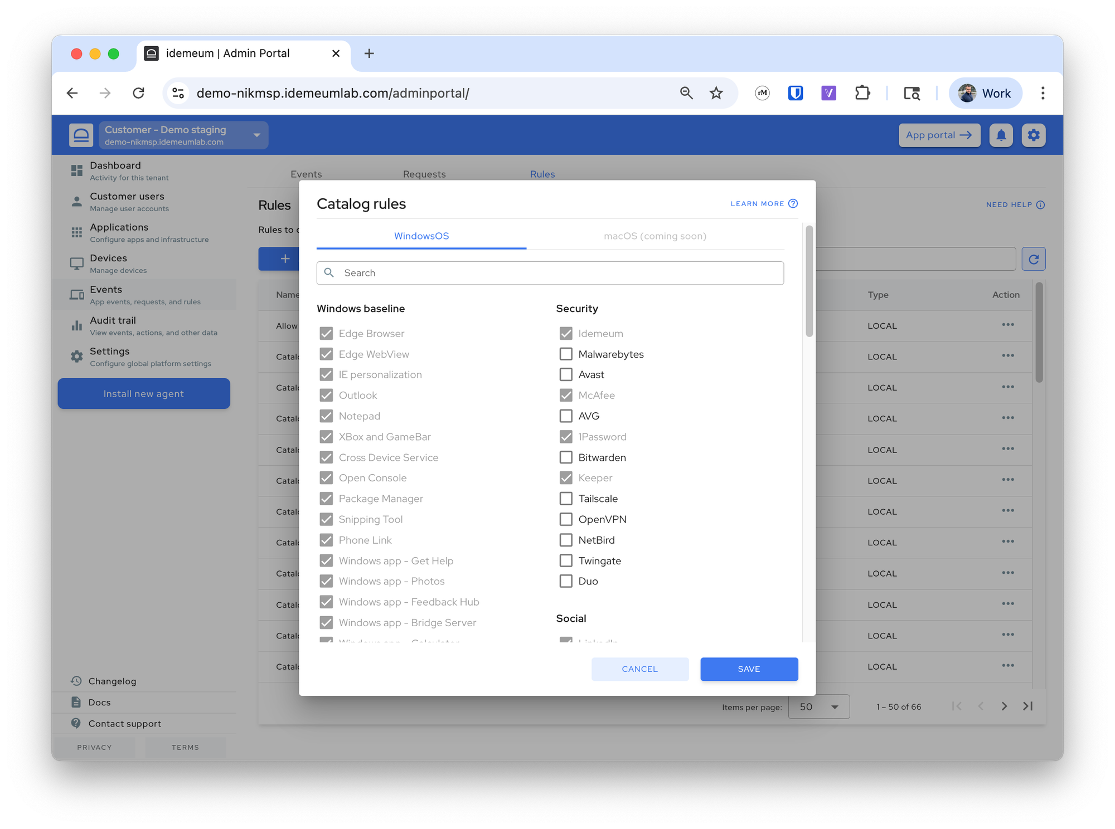Click the 1Password checkbox
The width and height of the screenshot is (1115, 829).
click(x=566, y=437)
